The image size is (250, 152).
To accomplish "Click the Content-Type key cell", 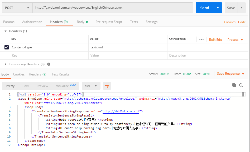I will [x=49, y=47].
